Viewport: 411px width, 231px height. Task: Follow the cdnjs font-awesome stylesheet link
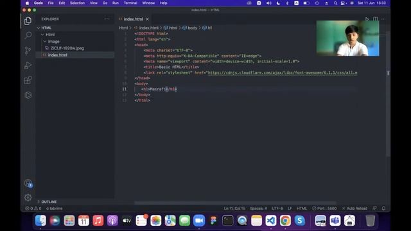pyautogui.click(x=283, y=73)
